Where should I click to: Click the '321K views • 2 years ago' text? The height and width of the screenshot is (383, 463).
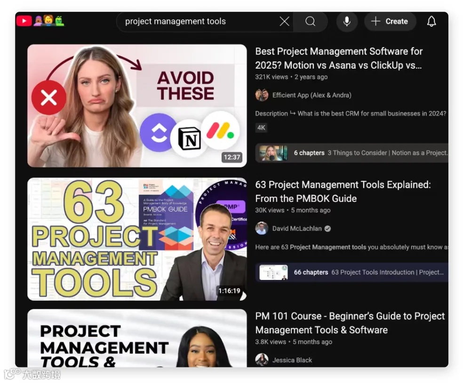291,77
